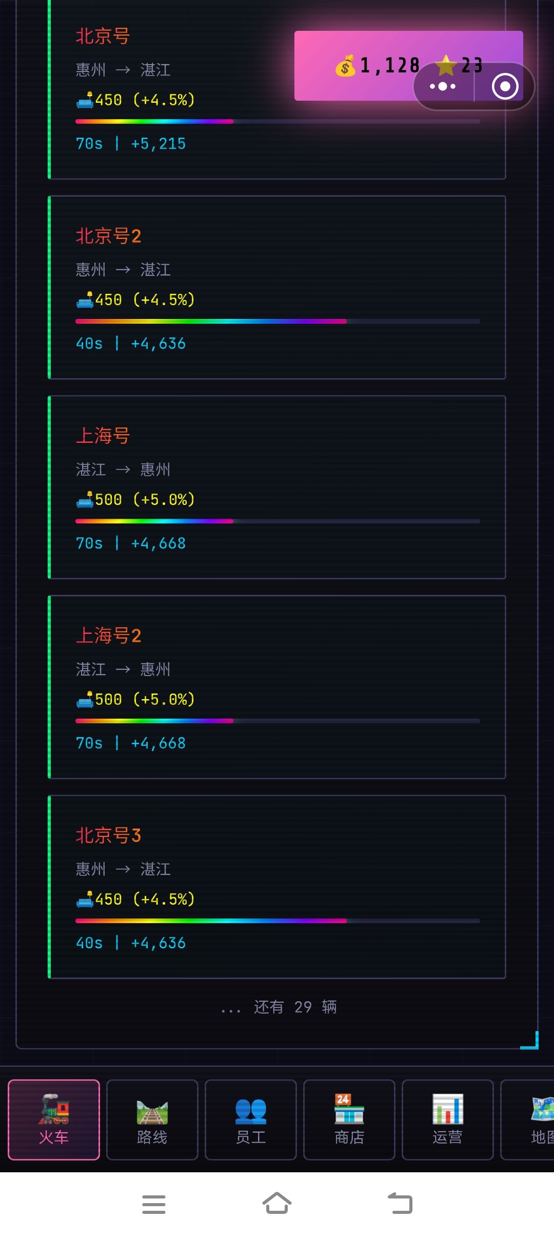Tap the mini-program close circle icon
This screenshot has height=1237, width=554.
[505, 86]
